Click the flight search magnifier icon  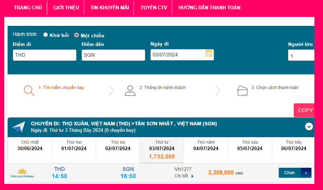click(29, 91)
